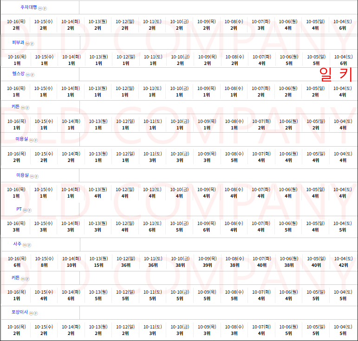The height and width of the screenshot is (341, 358).
Task: Open the 포장이사 keyword link
Action: click(x=20, y=312)
